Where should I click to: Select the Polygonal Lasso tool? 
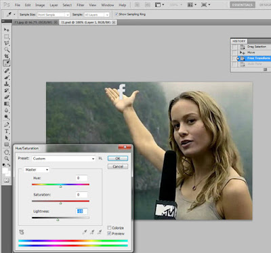pos(7,43)
